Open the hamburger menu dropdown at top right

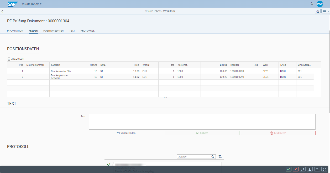326,11
